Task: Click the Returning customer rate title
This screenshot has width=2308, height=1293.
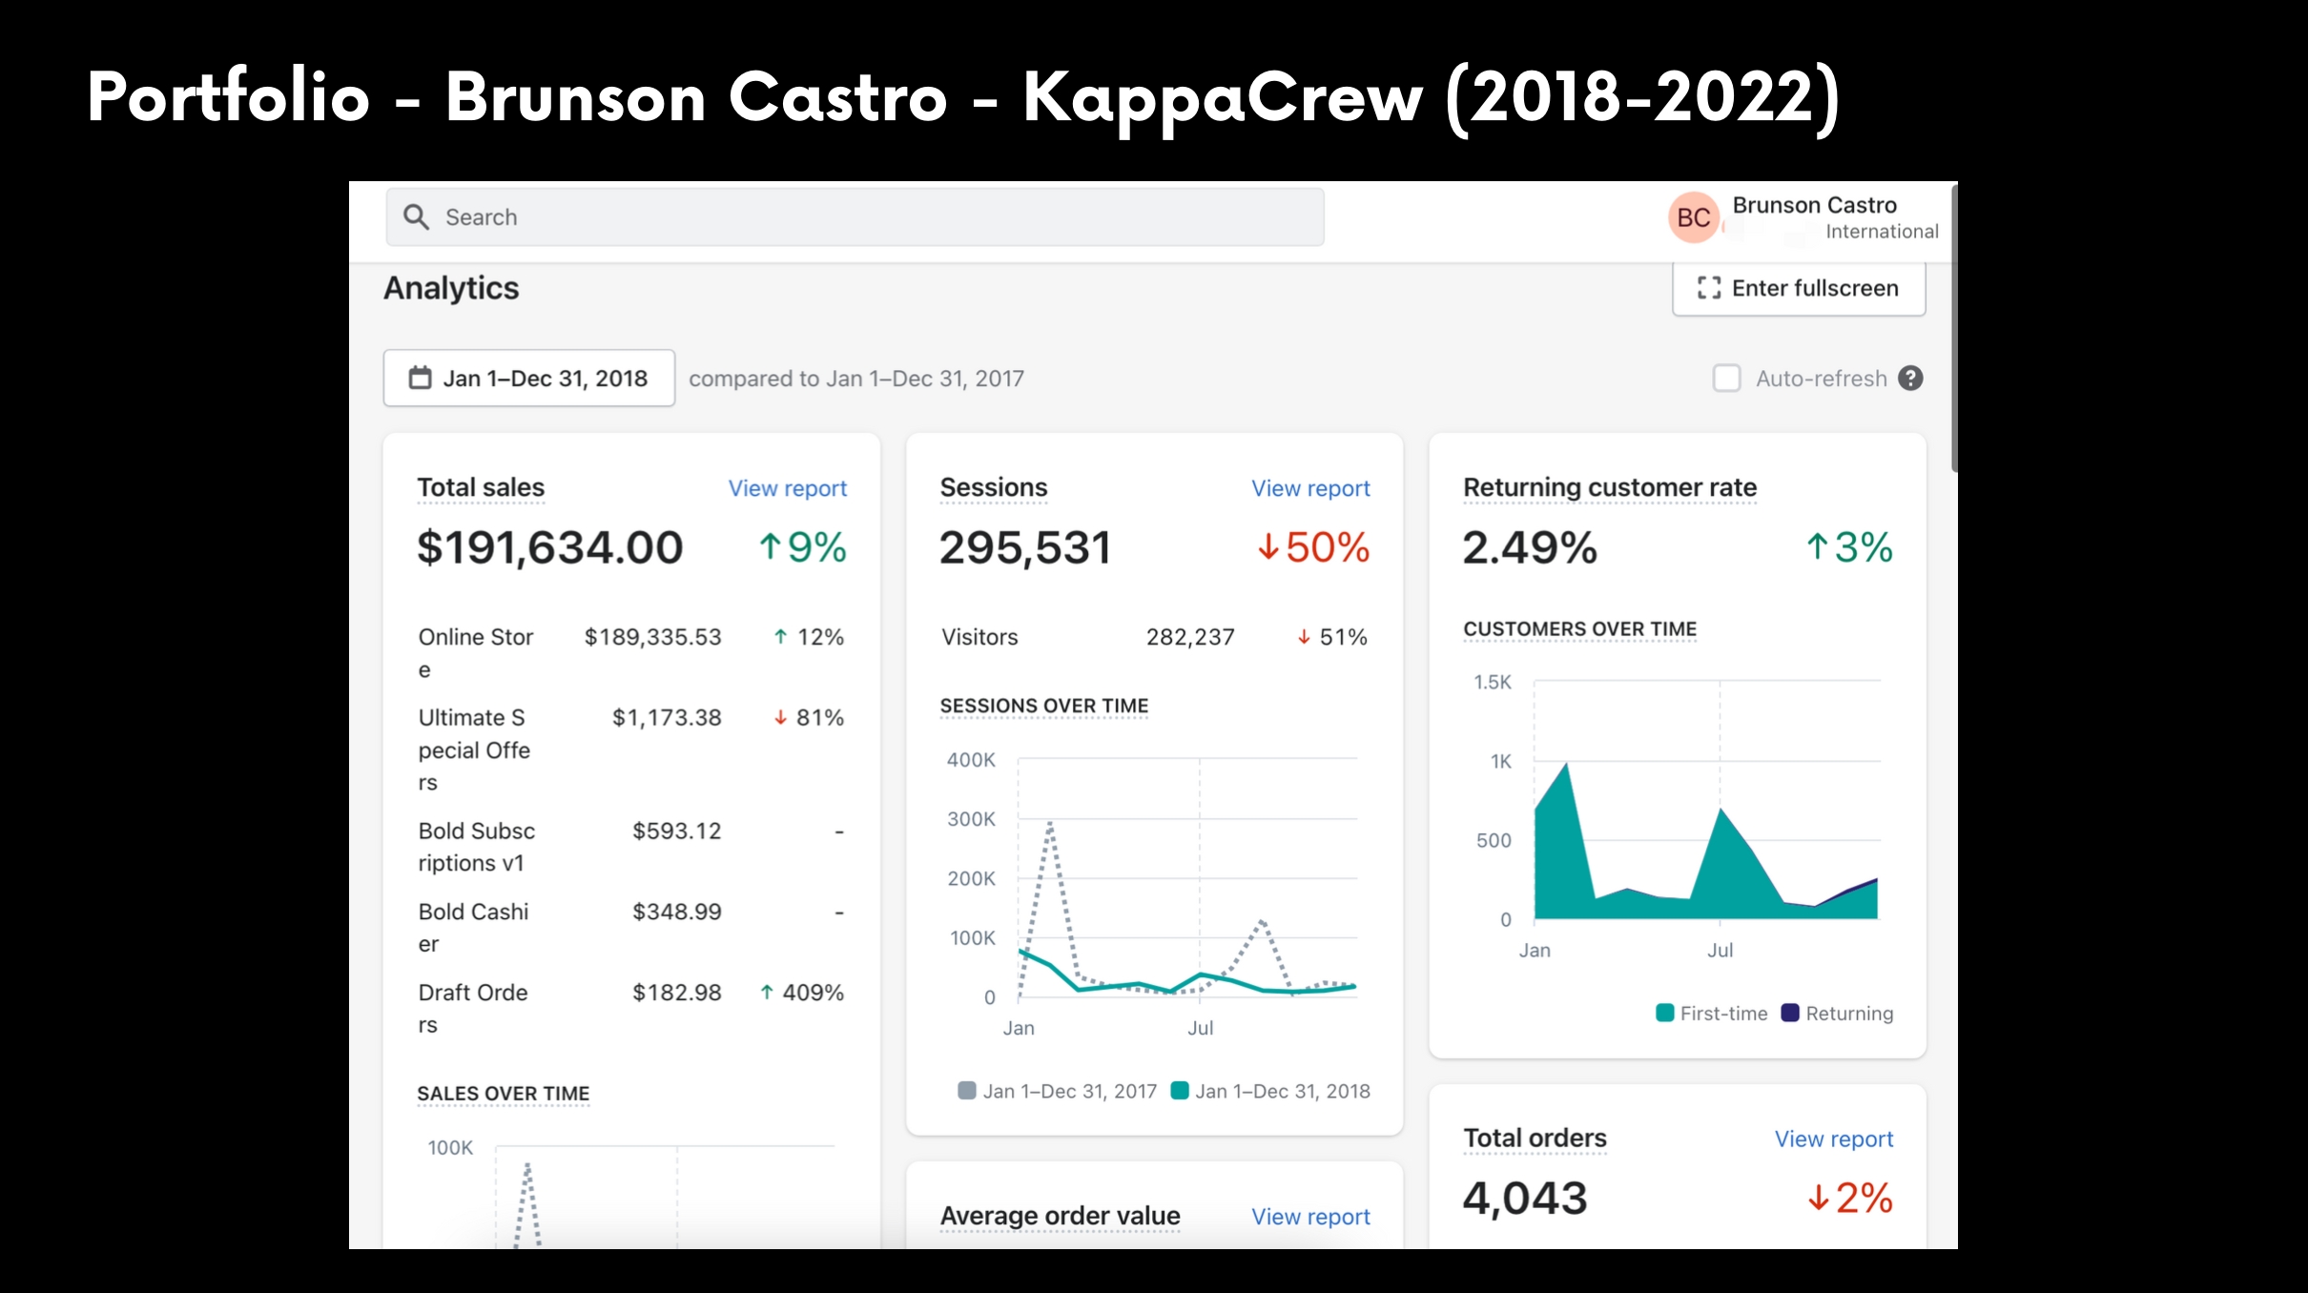Action: tap(1610, 487)
